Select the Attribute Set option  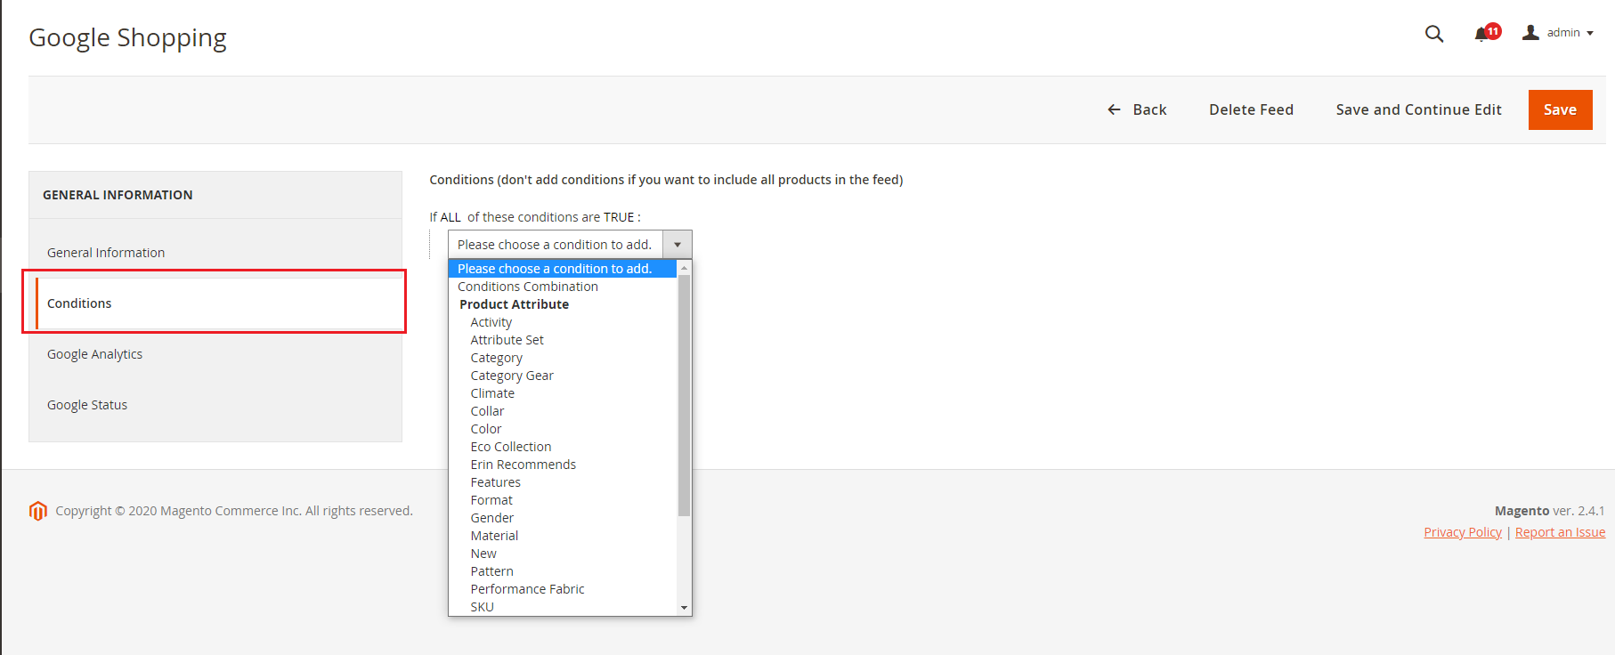[563, 340]
